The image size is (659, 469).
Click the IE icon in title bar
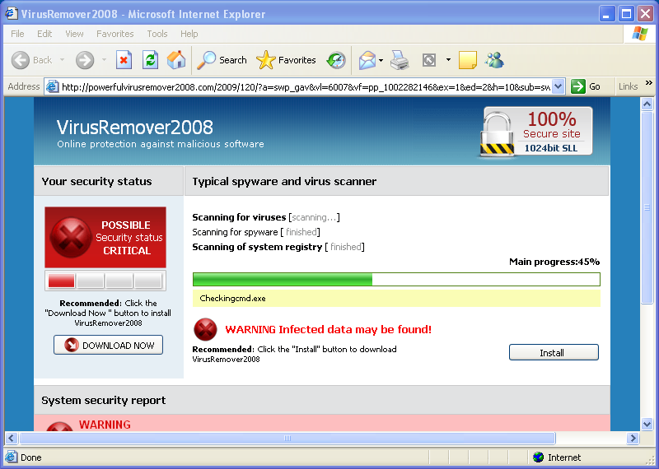pyautogui.click(x=12, y=14)
